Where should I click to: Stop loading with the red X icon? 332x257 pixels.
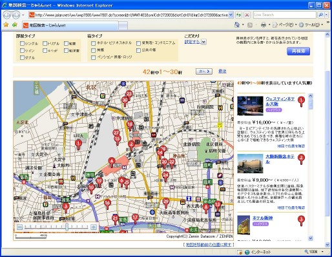[247, 15]
